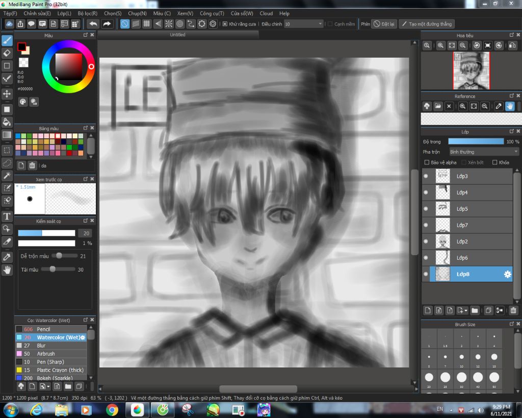The width and height of the screenshot is (522, 418).
Task: Select the rectangular Select tool
Action: tap(7, 151)
